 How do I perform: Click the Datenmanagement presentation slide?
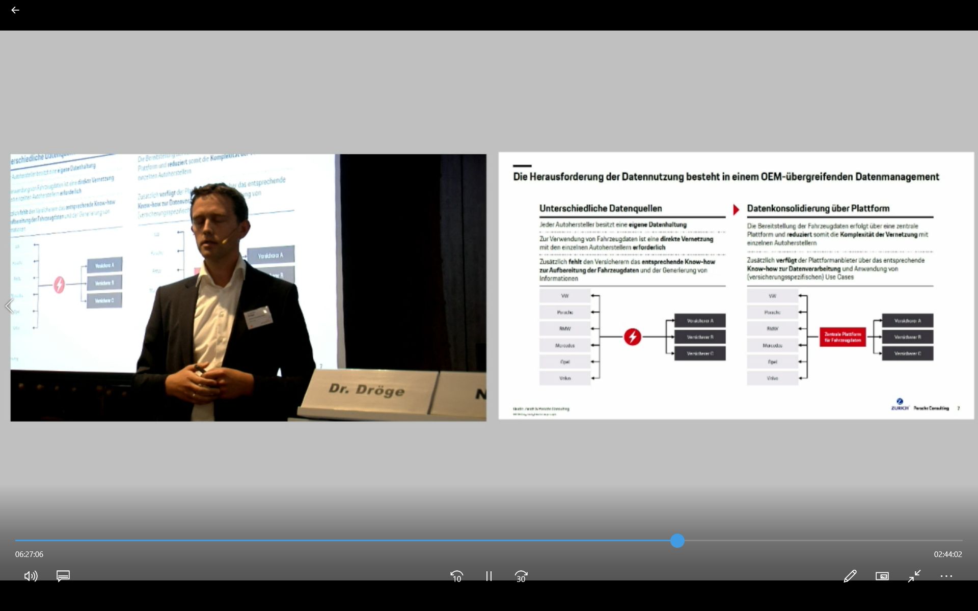click(736, 285)
